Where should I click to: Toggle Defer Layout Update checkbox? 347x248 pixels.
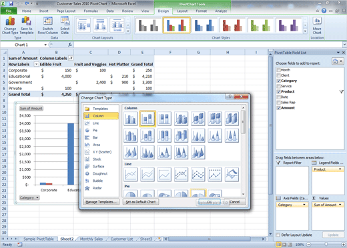[278, 235]
